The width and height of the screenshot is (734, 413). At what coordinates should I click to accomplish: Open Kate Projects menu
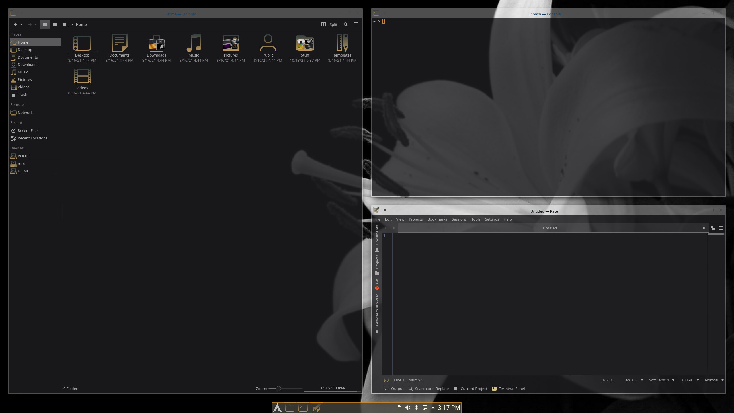point(416,219)
